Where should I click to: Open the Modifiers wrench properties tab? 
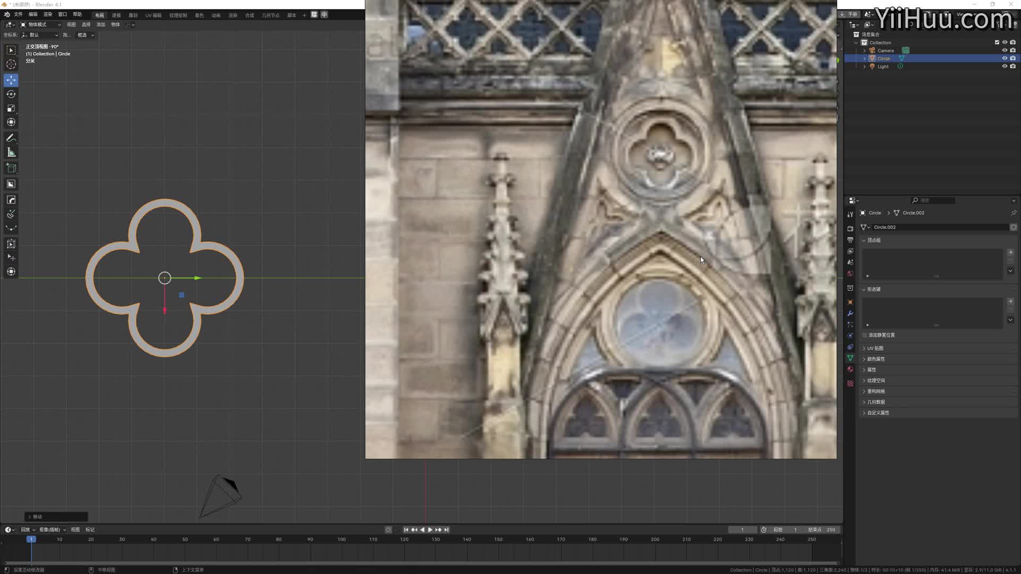coord(850,314)
